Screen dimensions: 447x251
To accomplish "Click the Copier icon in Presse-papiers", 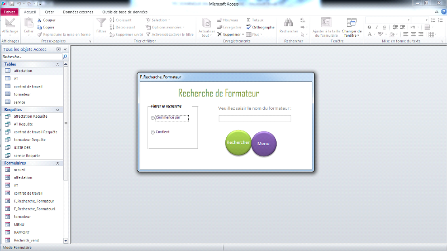I will [39, 27].
